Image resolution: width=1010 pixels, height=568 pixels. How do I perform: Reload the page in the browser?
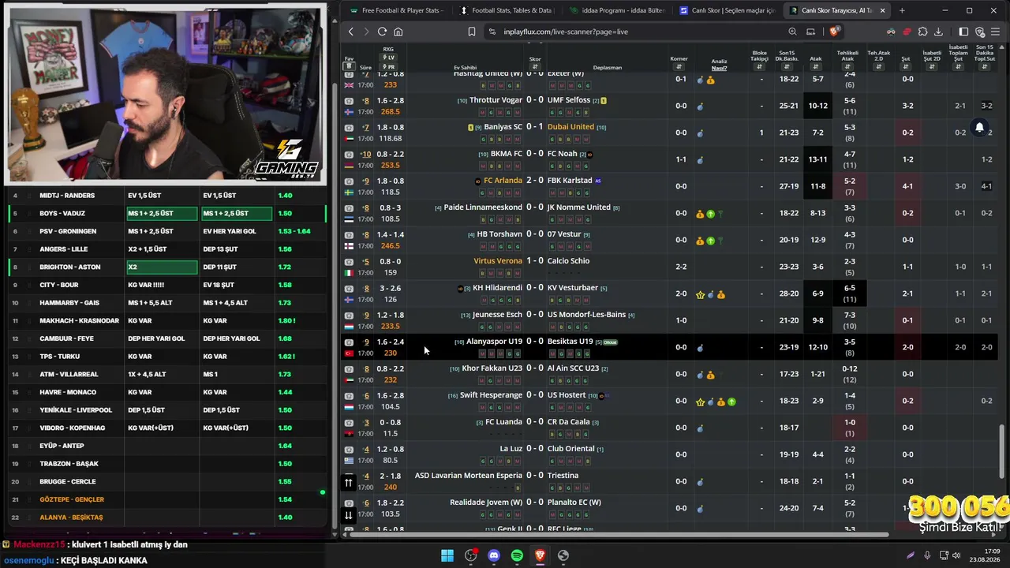tap(382, 32)
